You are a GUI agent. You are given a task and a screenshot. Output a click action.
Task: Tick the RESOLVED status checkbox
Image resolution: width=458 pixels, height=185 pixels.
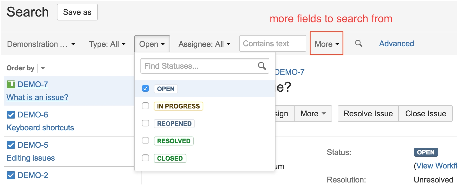coord(145,140)
